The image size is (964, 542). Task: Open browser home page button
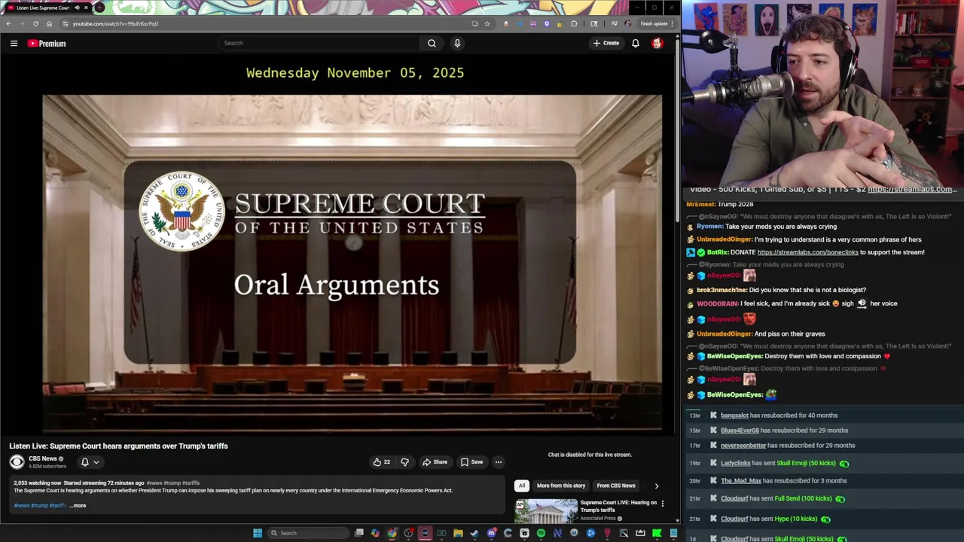(x=49, y=23)
